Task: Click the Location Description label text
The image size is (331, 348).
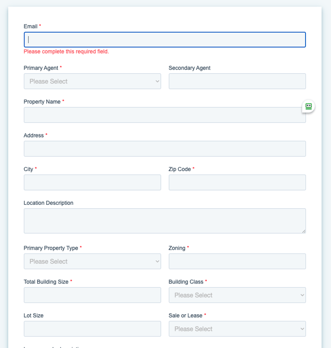Action: 49,203
